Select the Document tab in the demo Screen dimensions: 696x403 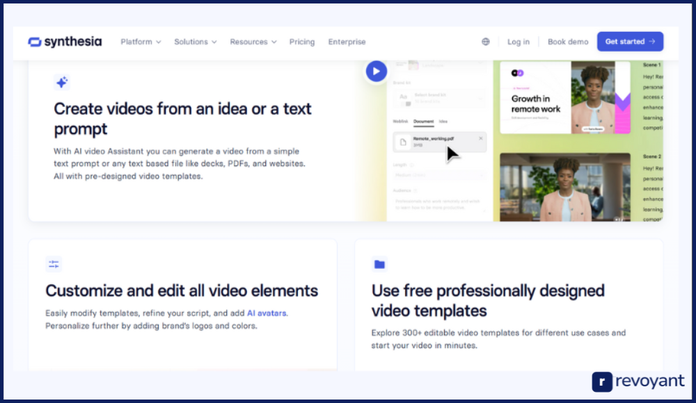pyautogui.click(x=423, y=121)
